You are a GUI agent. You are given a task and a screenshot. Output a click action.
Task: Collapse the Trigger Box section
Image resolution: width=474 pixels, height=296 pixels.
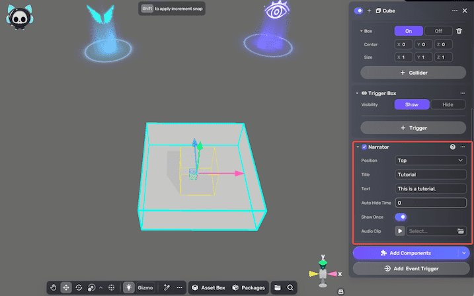[x=358, y=93]
